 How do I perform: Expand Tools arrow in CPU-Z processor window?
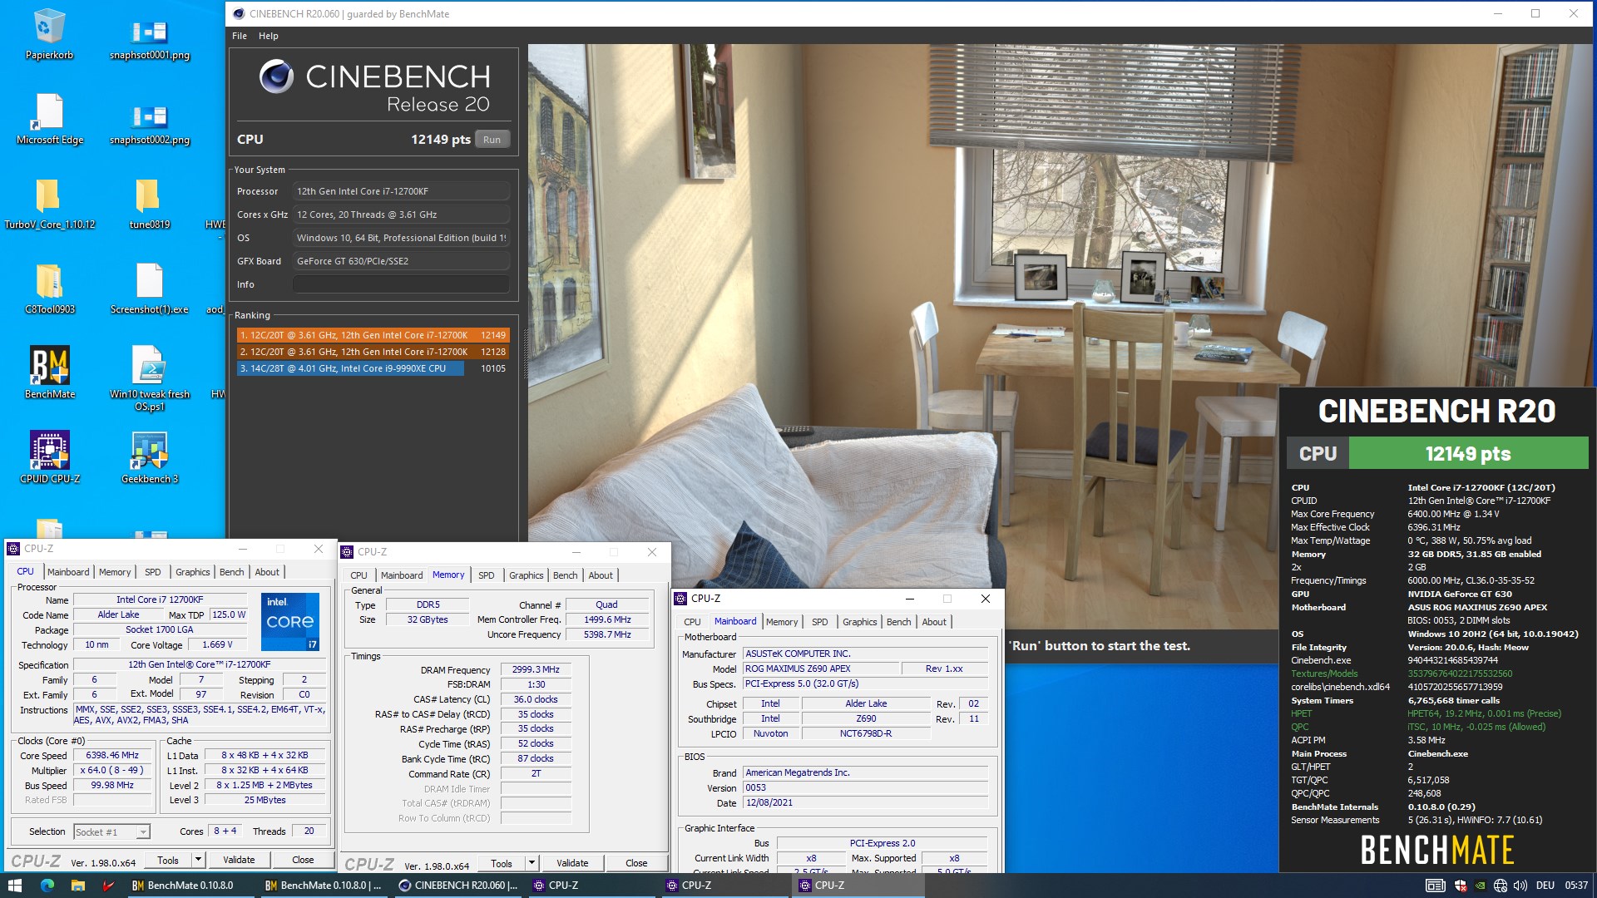198,860
